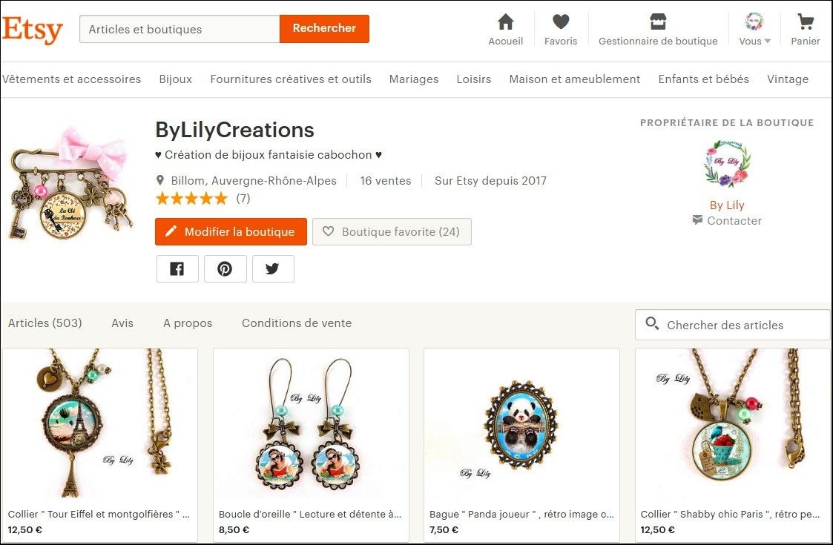Click the five-star rating row
The width and height of the screenshot is (833, 545).
click(191, 199)
